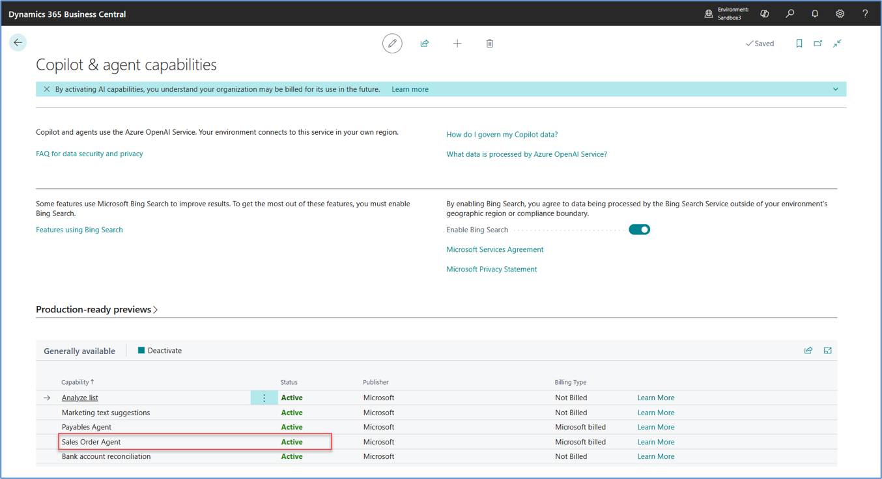This screenshot has width=882, height=479.
Task: Click Learn More for Sales Order Agent
Action: [656, 442]
